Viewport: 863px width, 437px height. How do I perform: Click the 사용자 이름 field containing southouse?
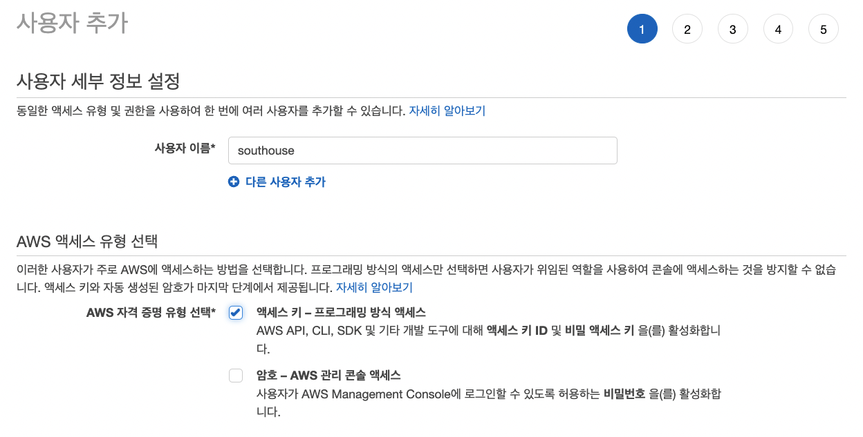pos(423,150)
